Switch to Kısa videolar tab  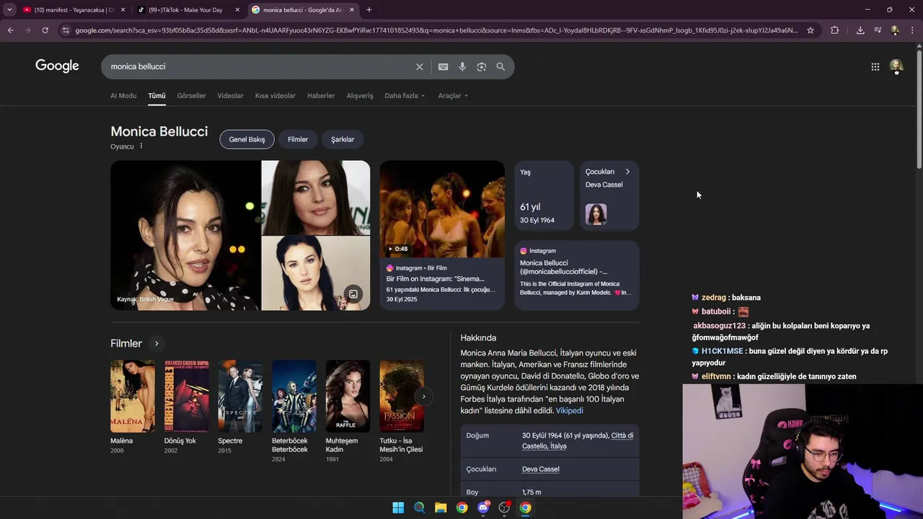275,96
